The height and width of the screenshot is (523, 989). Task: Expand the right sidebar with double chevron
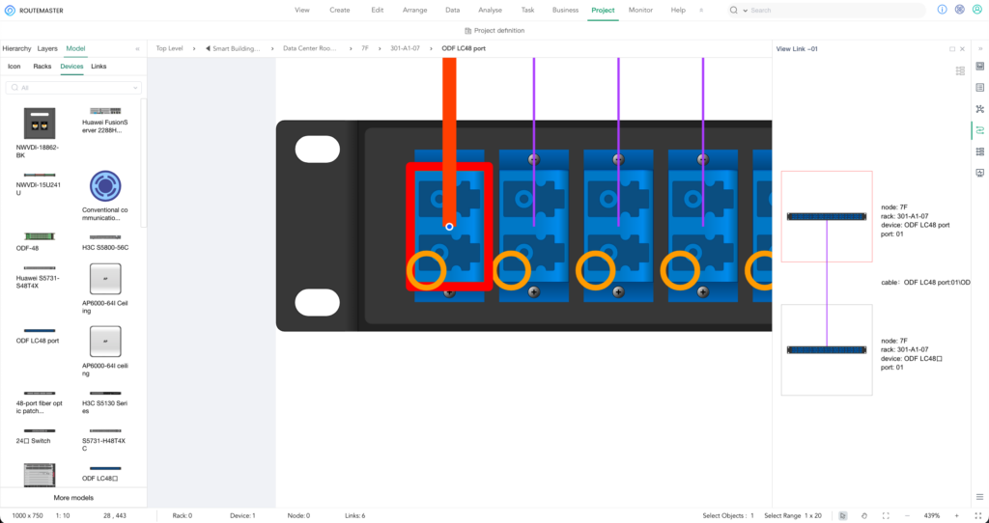point(978,48)
